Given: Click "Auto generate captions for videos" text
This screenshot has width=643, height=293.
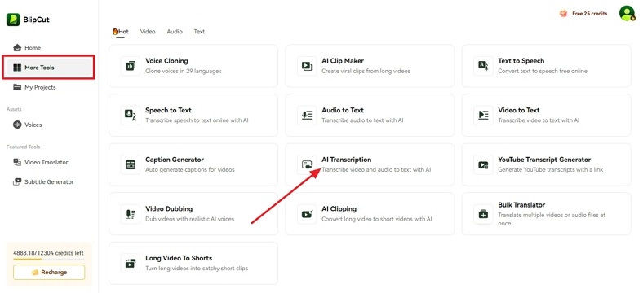Looking at the screenshot, I should (190, 170).
